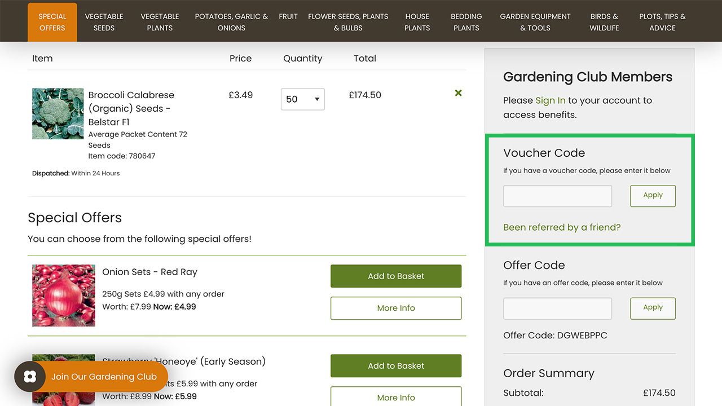
Task: Click the Sign In link
Action: (x=551, y=100)
